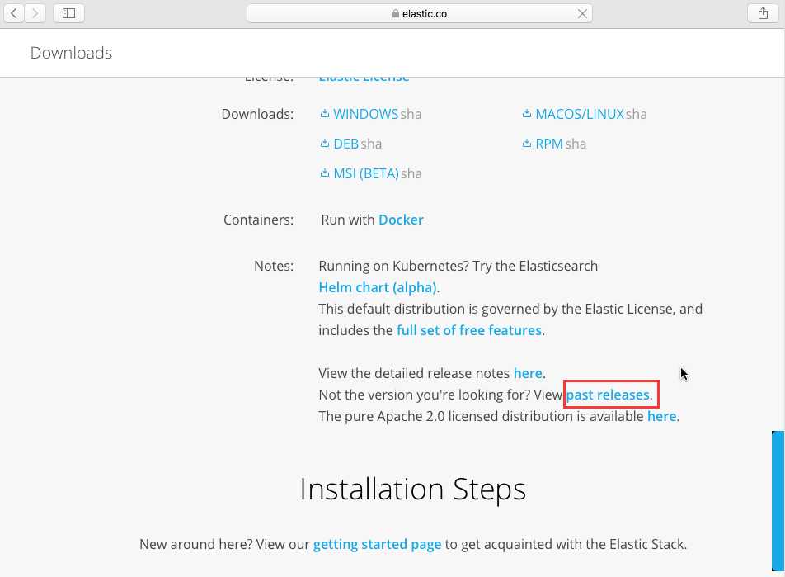Click the 'Downloads:' row label
The height and width of the screenshot is (577, 785).
(257, 114)
